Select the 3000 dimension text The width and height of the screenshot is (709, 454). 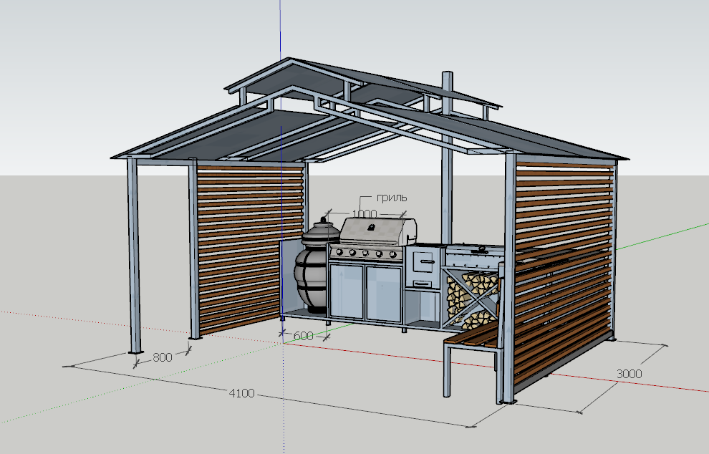click(x=630, y=373)
